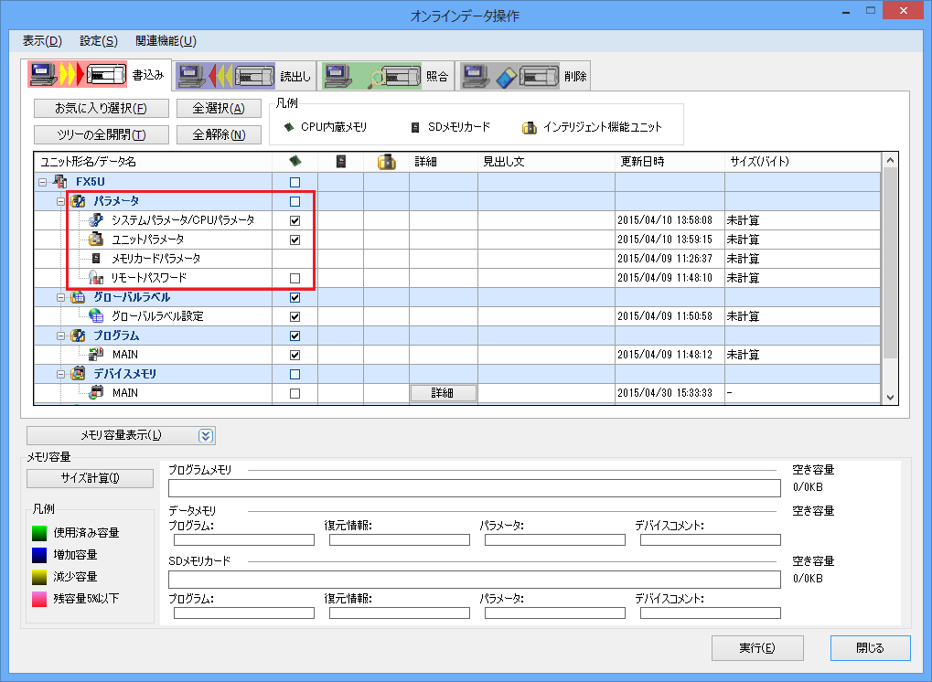Screen dimensions: 932x682
Task: Click the 詳細 button for デバイスメモリ MAIN
Action: [443, 393]
